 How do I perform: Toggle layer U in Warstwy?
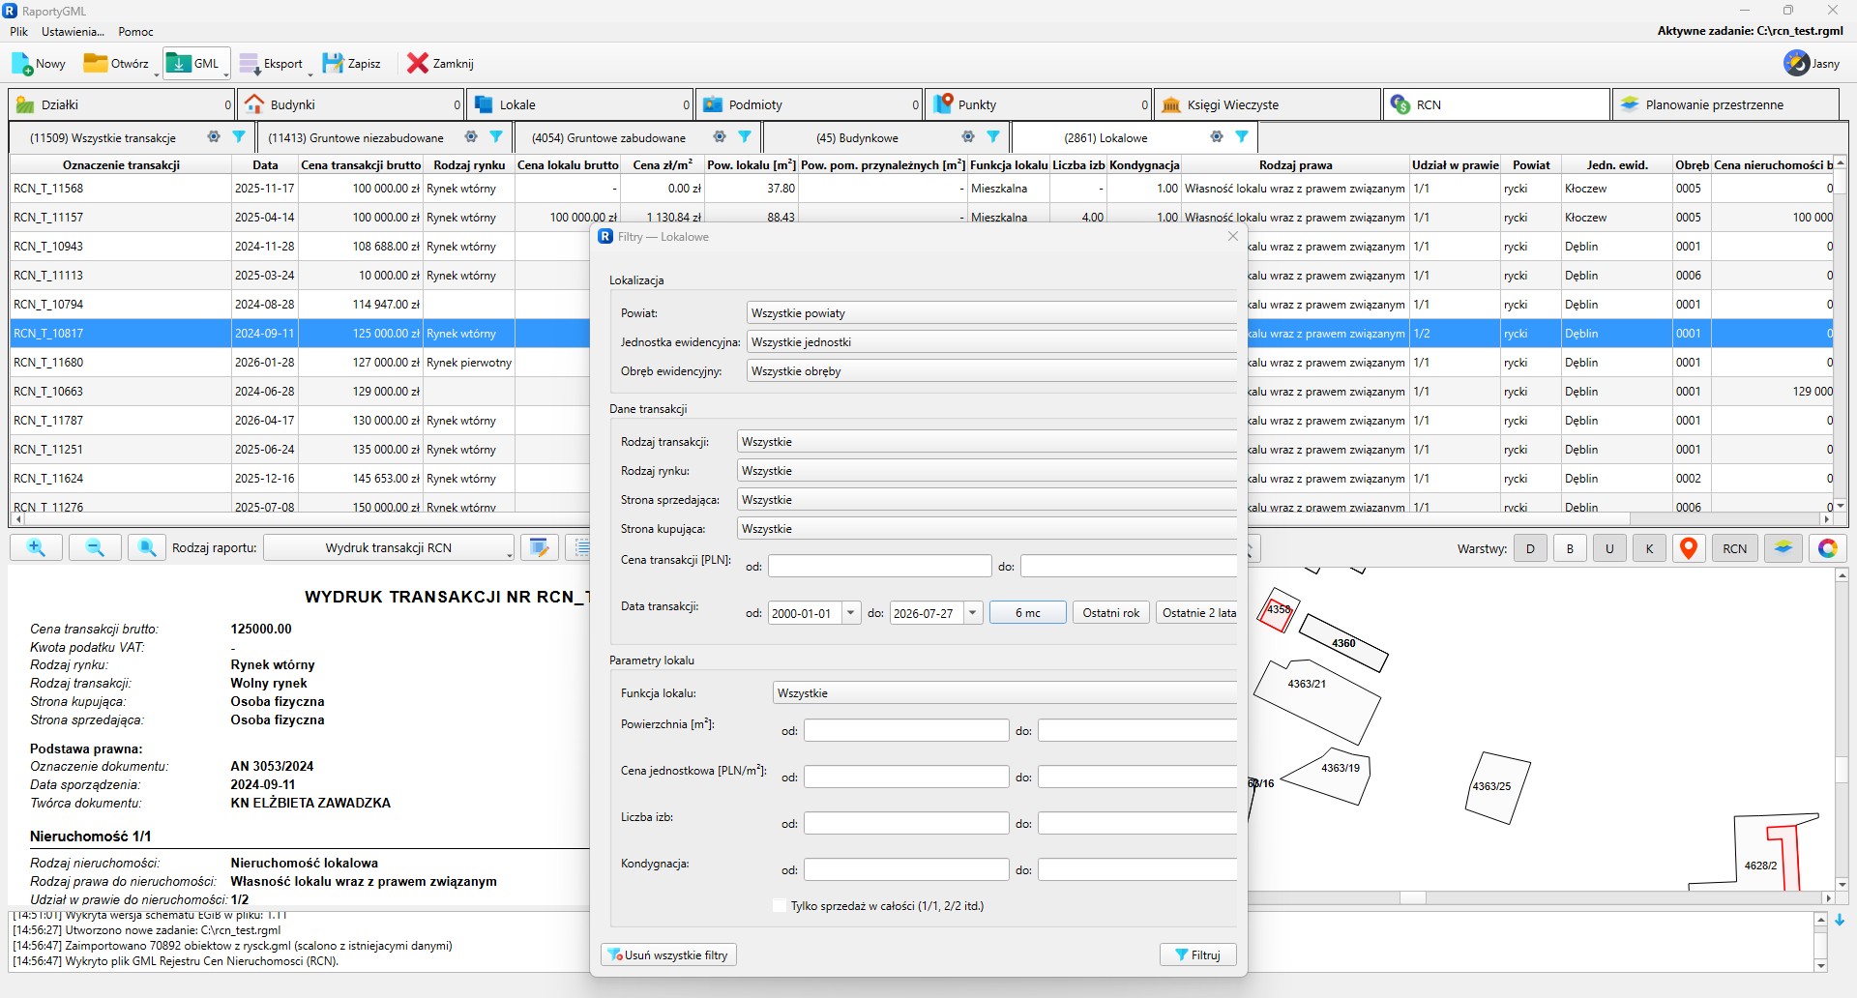click(1609, 548)
